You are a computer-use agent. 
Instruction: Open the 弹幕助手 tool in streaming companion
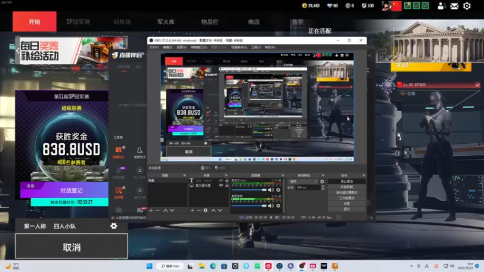(x=119, y=152)
